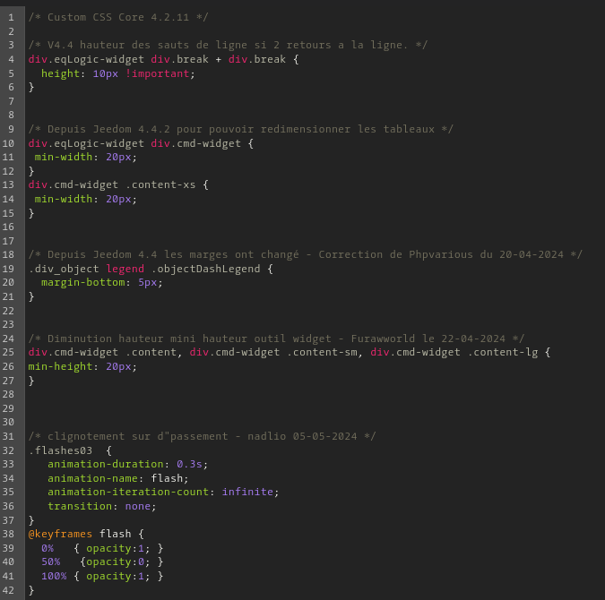Click line number 38 in the gutter
Screen dimensions: 605x600
click(x=8, y=534)
